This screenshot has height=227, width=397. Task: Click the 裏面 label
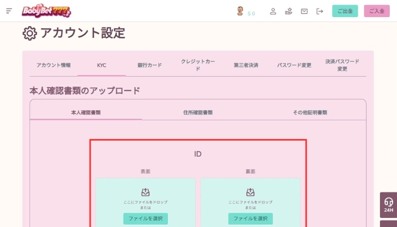(x=251, y=171)
